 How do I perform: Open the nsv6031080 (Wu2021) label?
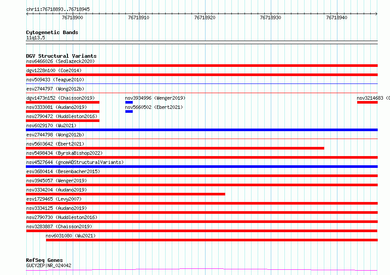[71, 236]
